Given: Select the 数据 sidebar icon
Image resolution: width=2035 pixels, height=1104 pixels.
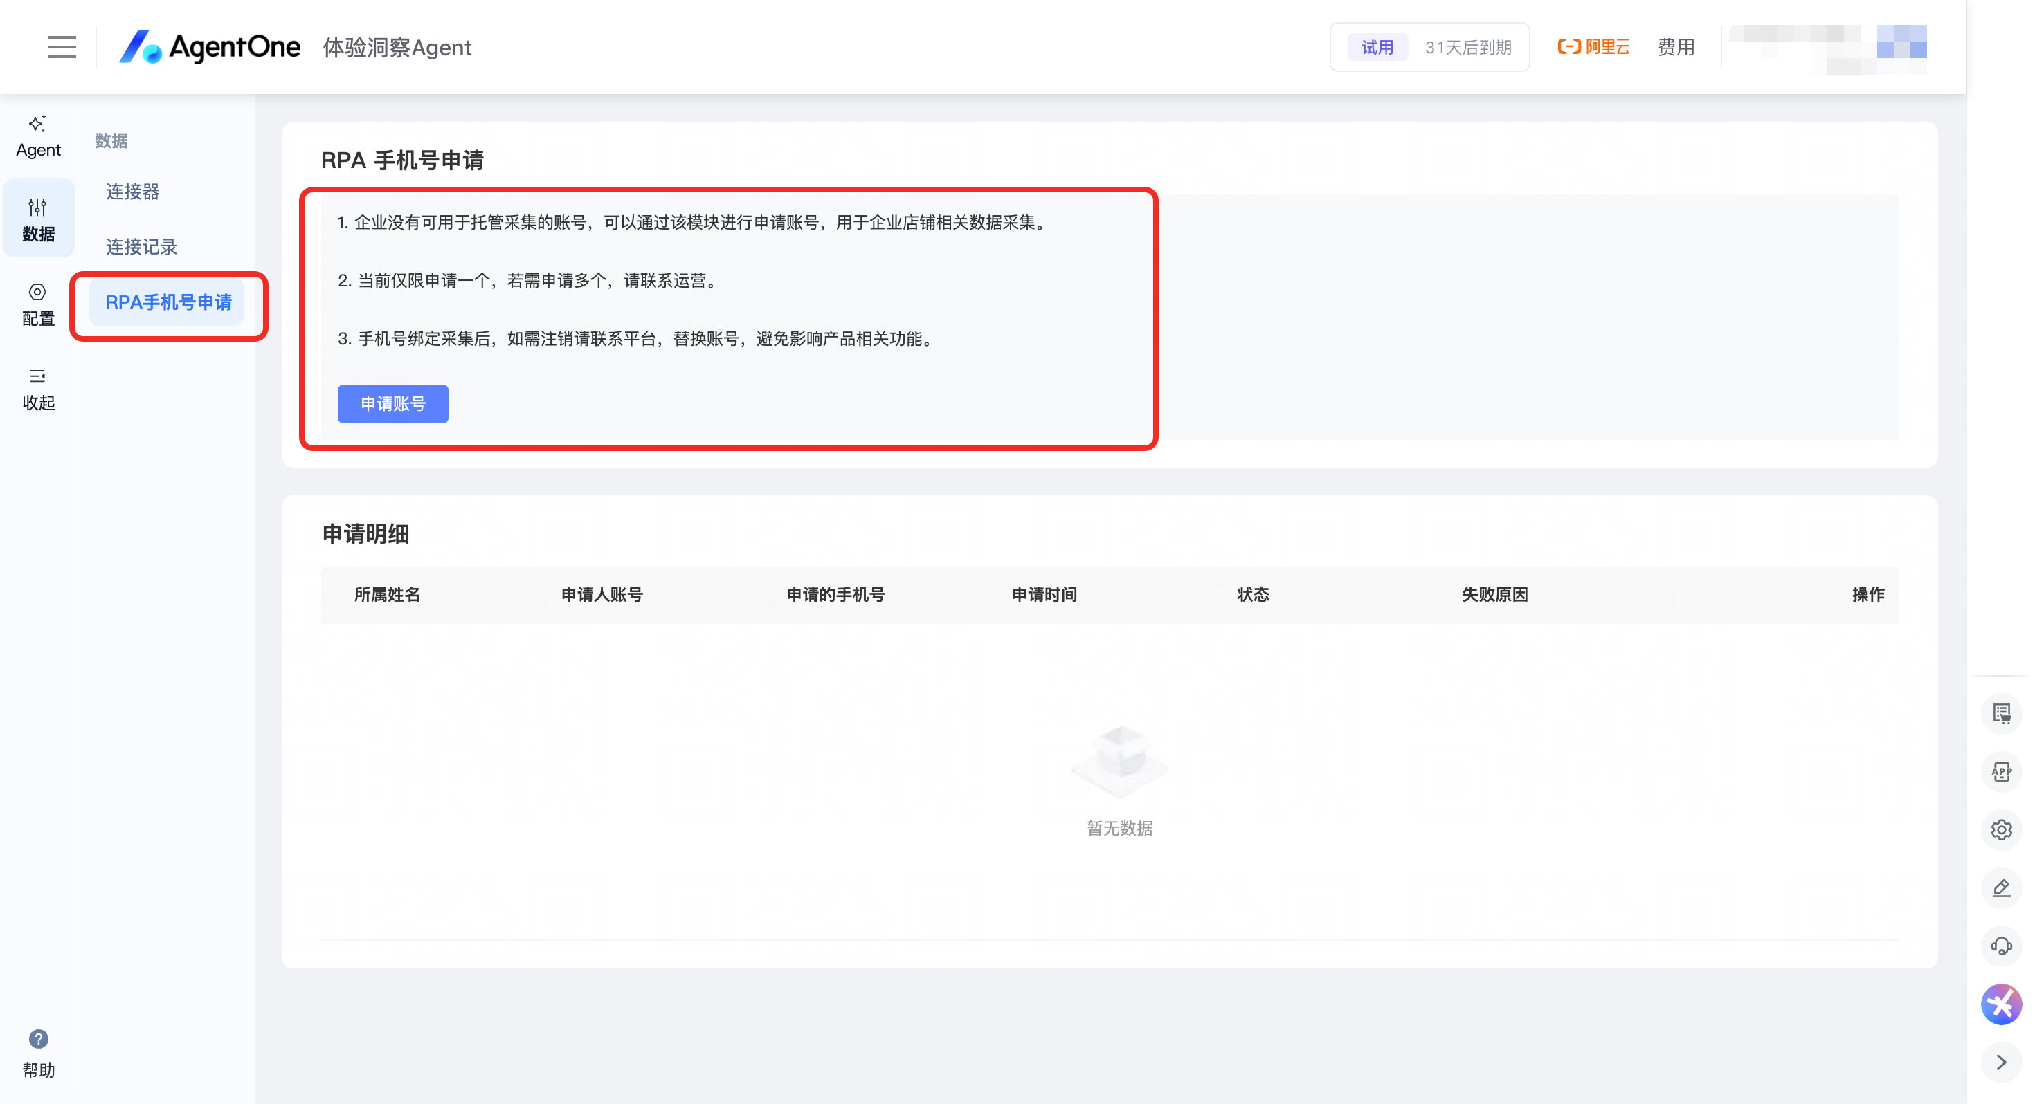Looking at the screenshot, I should click(x=38, y=219).
